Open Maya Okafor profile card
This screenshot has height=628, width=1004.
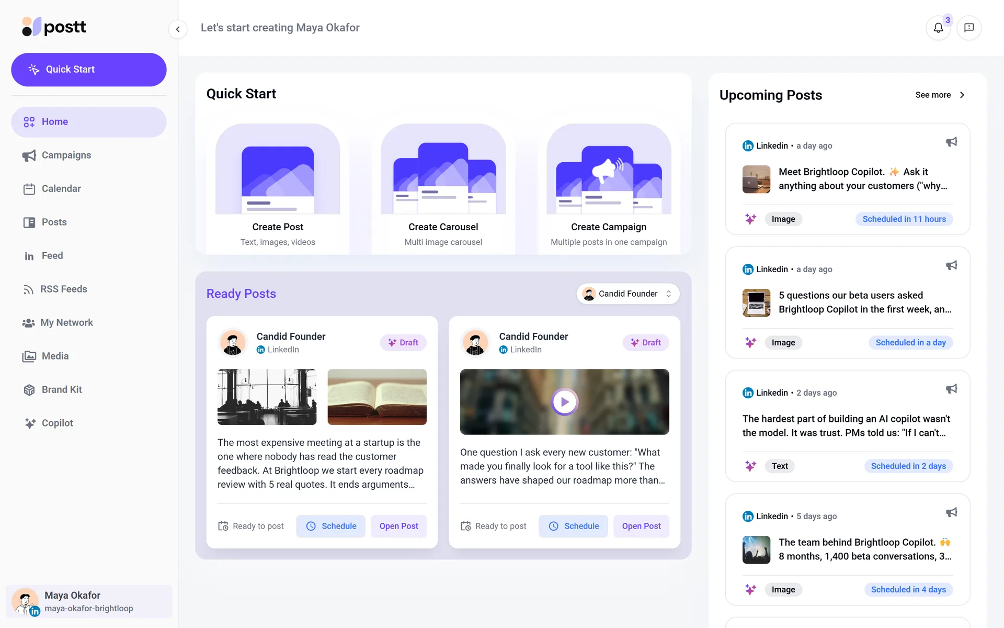click(89, 601)
